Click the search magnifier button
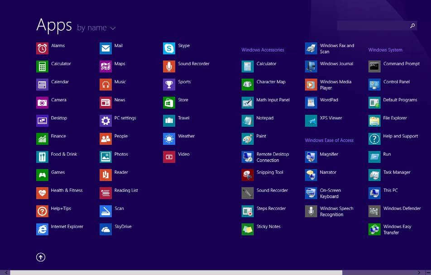The image size is (431, 275). pyautogui.click(x=412, y=25)
